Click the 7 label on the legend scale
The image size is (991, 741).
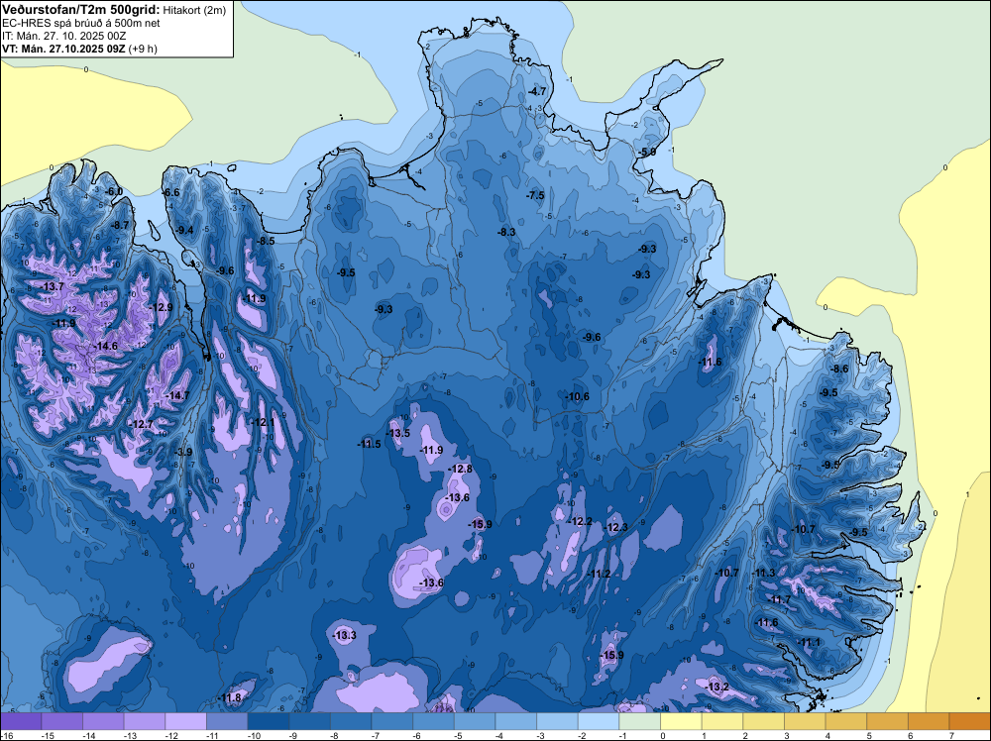point(951,735)
